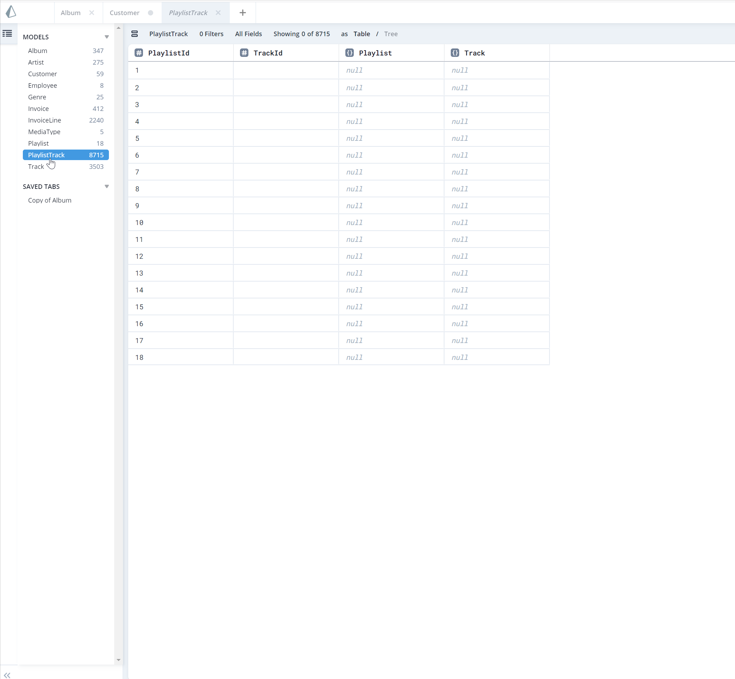Keep Table view selected
The width and height of the screenshot is (735, 679).
click(362, 34)
